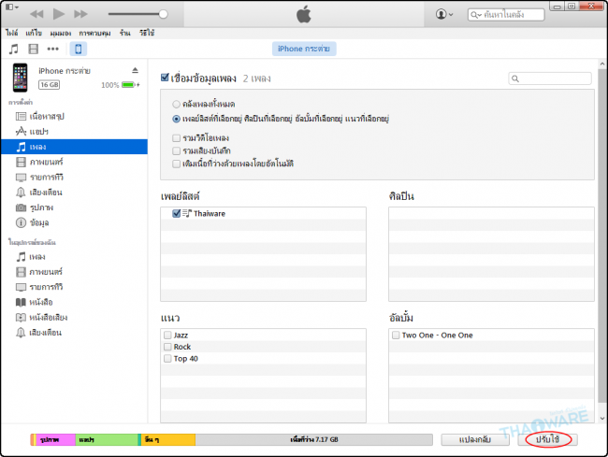This screenshot has height=457, width=608.
Task: Open เพลง under on-my-device section
Action: point(74,257)
